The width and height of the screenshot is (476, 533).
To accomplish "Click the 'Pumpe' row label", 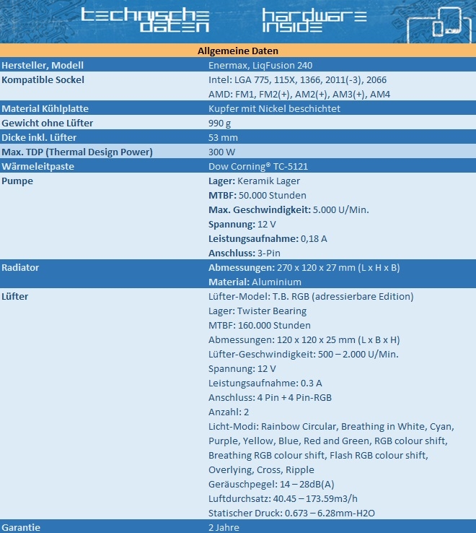I will click(17, 181).
